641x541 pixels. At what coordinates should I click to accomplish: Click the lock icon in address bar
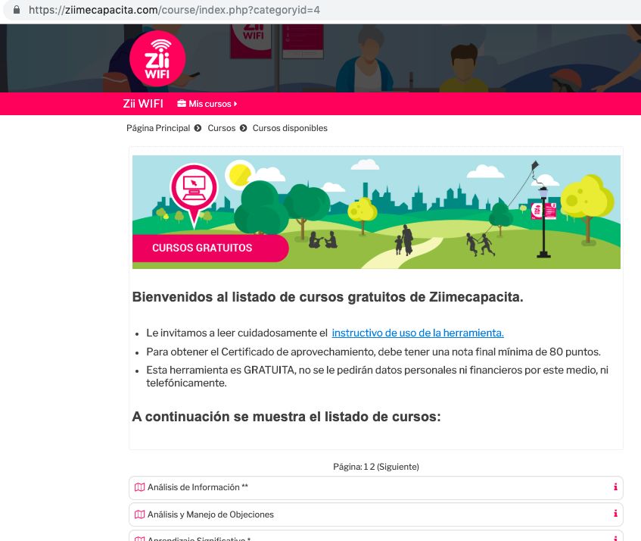pos(16,11)
